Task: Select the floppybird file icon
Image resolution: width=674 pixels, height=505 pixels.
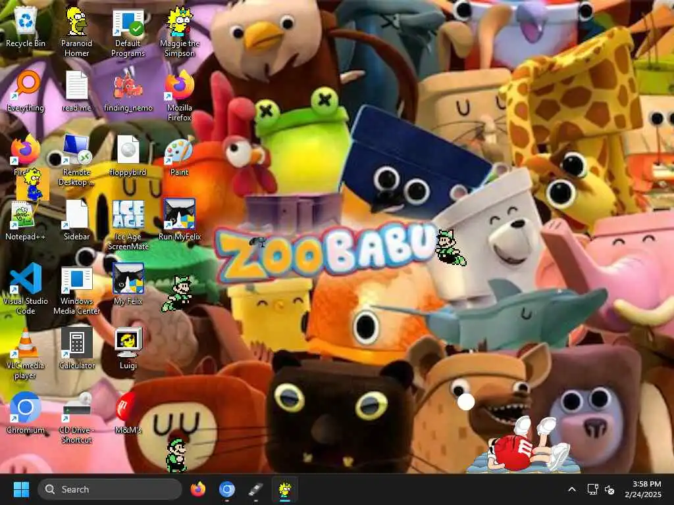Action: pos(128,155)
